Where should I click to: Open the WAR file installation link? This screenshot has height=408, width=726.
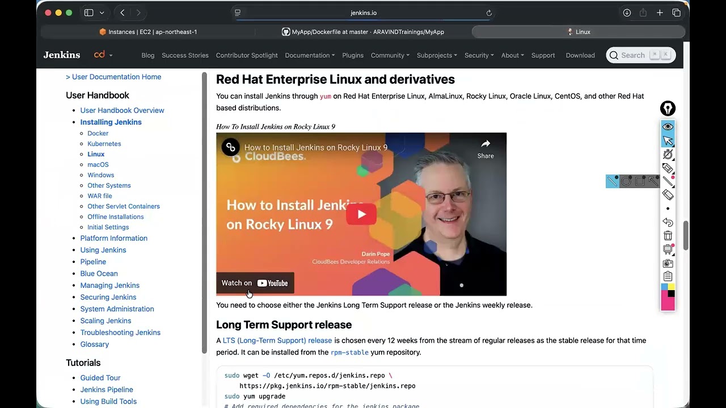click(99, 196)
